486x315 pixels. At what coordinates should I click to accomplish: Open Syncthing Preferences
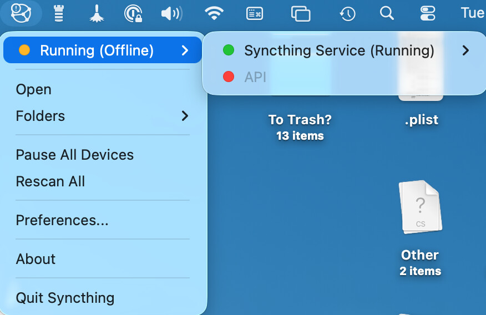tap(62, 220)
